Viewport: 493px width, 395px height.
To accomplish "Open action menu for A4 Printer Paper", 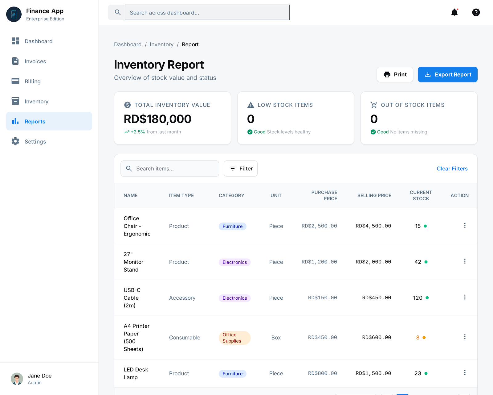I will pos(465,337).
